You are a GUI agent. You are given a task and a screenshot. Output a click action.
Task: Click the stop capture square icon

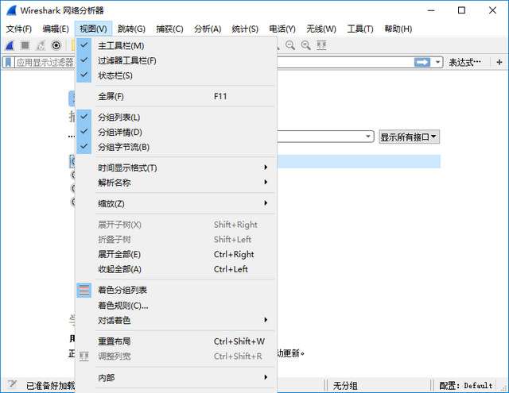(x=25, y=45)
